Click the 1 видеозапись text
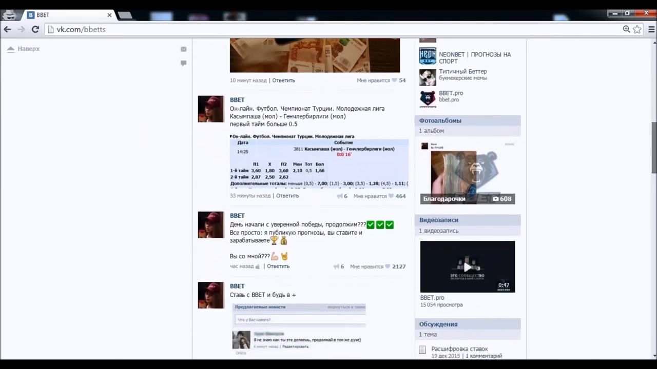Image resolution: width=657 pixels, height=369 pixels. tap(439, 231)
